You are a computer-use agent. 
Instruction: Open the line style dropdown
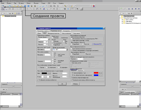click(49, 77)
